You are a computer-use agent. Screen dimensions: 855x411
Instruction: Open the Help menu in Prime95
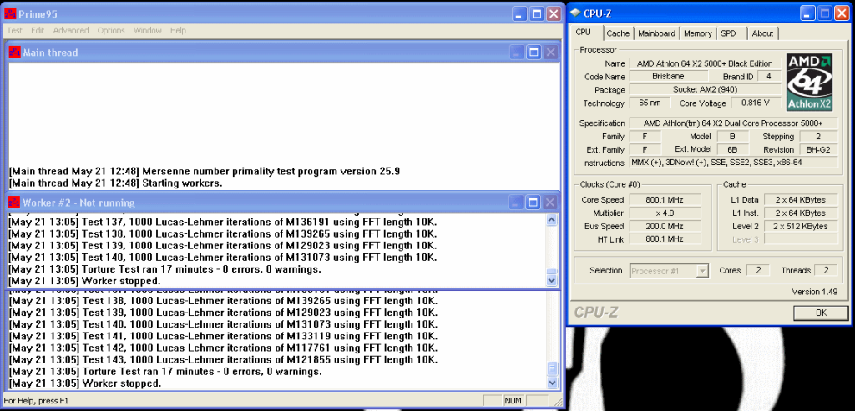[x=178, y=31]
